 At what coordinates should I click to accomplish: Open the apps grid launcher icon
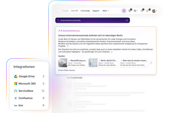[x=135, y=11]
